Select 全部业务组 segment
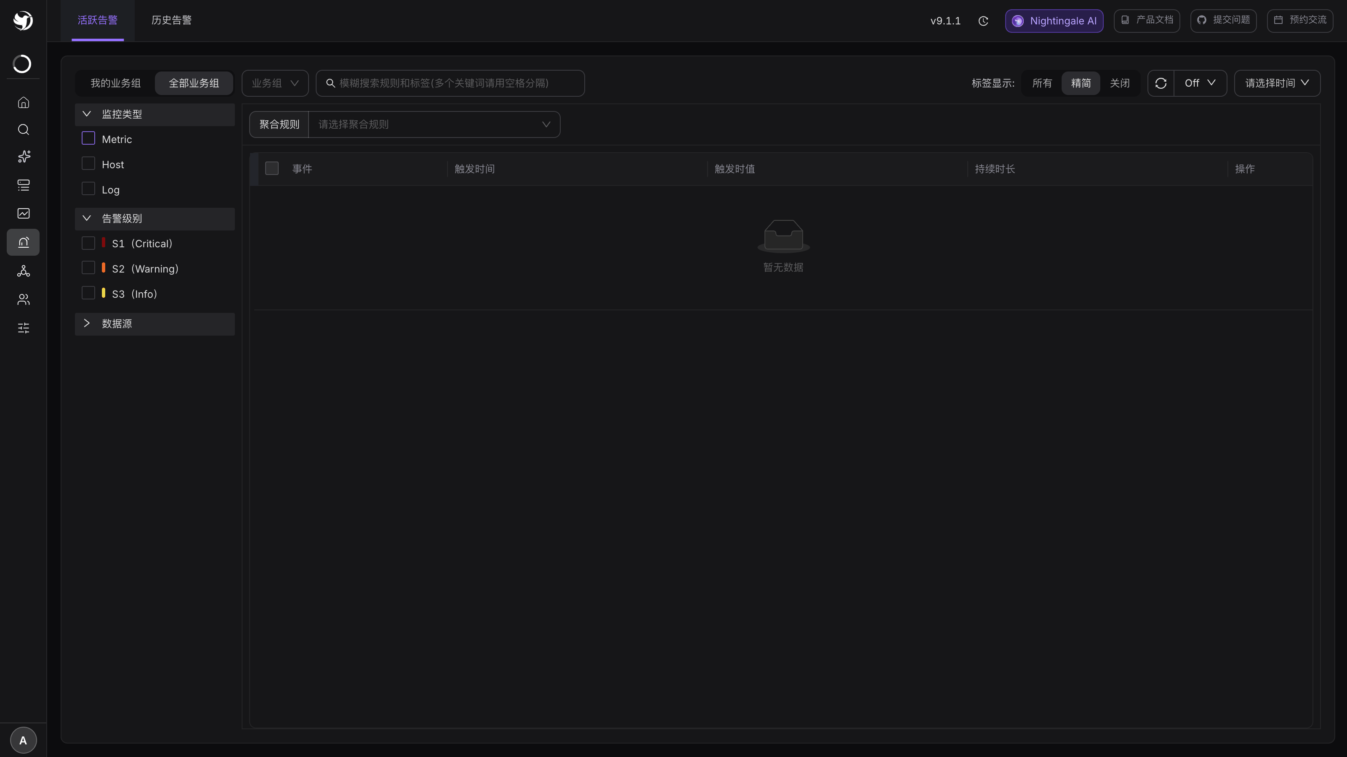Image resolution: width=1347 pixels, height=757 pixels. pos(194,83)
